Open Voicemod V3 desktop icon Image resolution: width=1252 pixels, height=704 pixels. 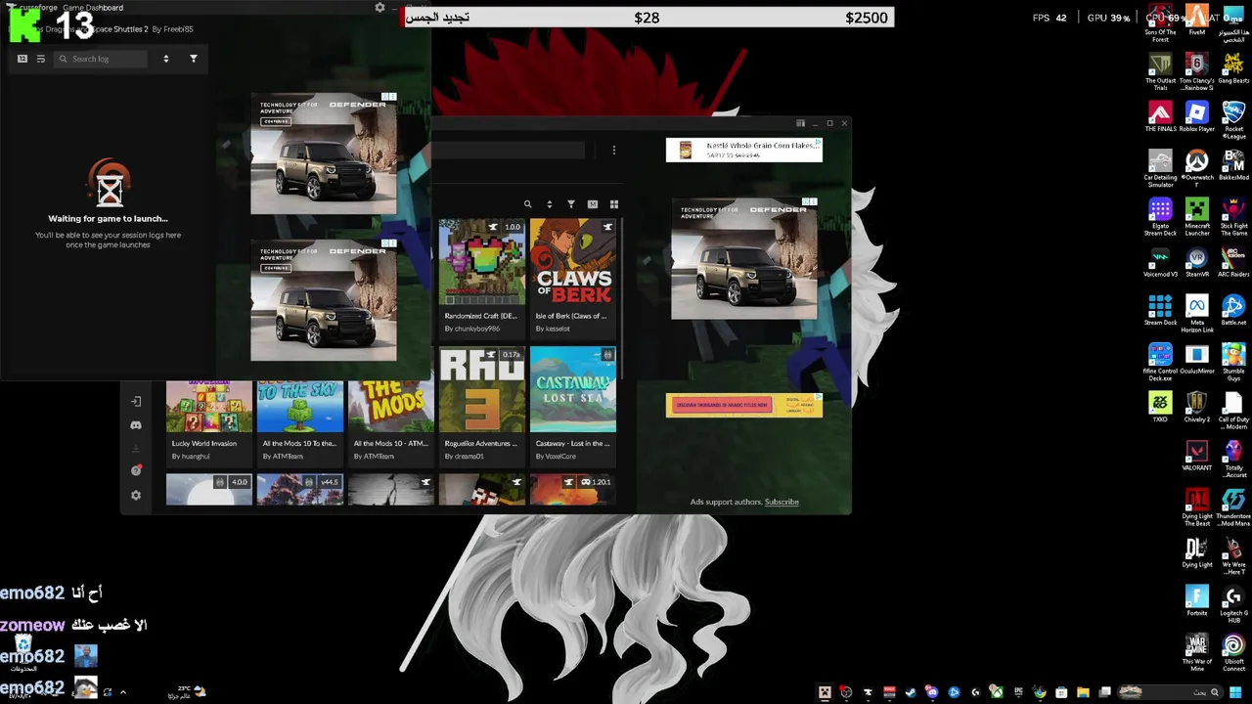[x=1160, y=263]
